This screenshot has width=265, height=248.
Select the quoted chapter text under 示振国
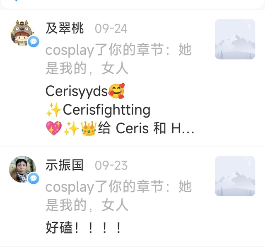pyautogui.click(x=118, y=195)
